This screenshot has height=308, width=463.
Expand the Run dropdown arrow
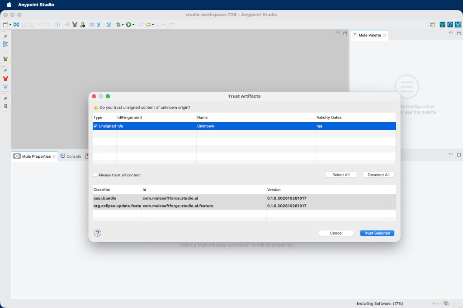click(133, 25)
